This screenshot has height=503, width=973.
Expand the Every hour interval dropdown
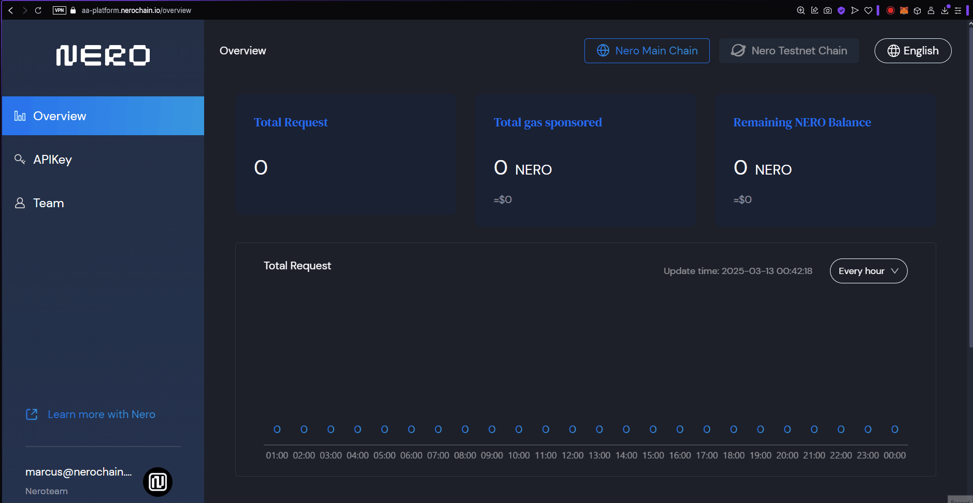click(868, 271)
